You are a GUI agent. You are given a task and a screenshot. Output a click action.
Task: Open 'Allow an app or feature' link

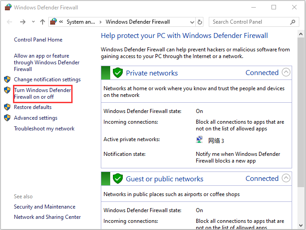click(47, 63)
